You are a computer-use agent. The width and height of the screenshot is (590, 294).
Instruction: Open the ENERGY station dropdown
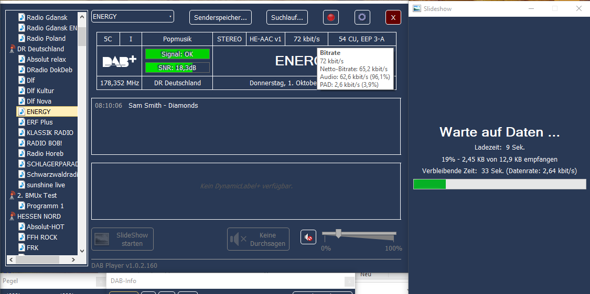click(x=133, y=17)
